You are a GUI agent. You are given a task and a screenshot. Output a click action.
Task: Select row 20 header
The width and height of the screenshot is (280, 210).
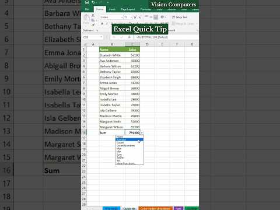84,155
